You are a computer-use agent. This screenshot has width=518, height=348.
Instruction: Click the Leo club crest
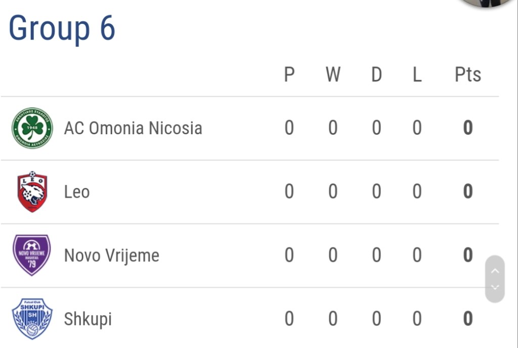coord(32,191)
